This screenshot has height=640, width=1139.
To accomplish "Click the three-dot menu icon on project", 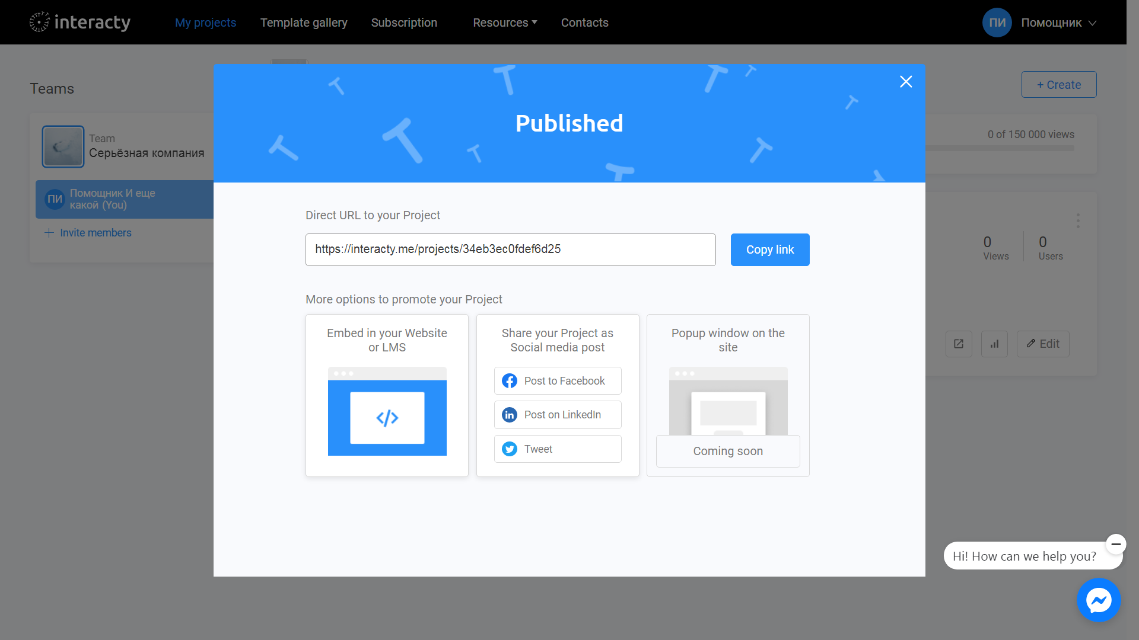I will [x=1078, y=221].
